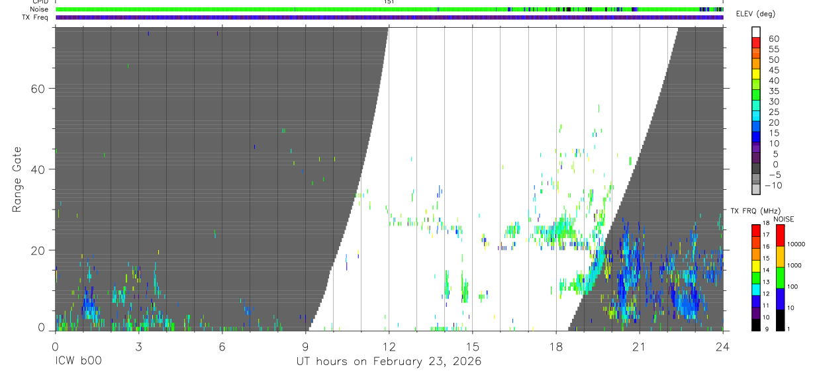Click the white top swatch of ELEV colorbar
Viewport: 813px width, 375px height.
756,32
